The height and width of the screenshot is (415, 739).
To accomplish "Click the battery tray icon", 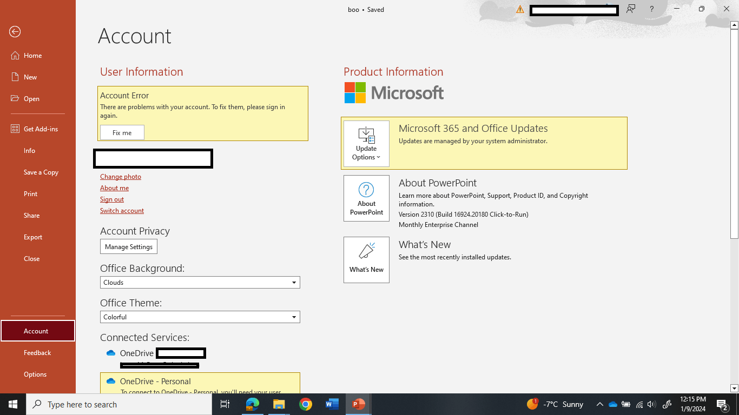I will [626, 404].
